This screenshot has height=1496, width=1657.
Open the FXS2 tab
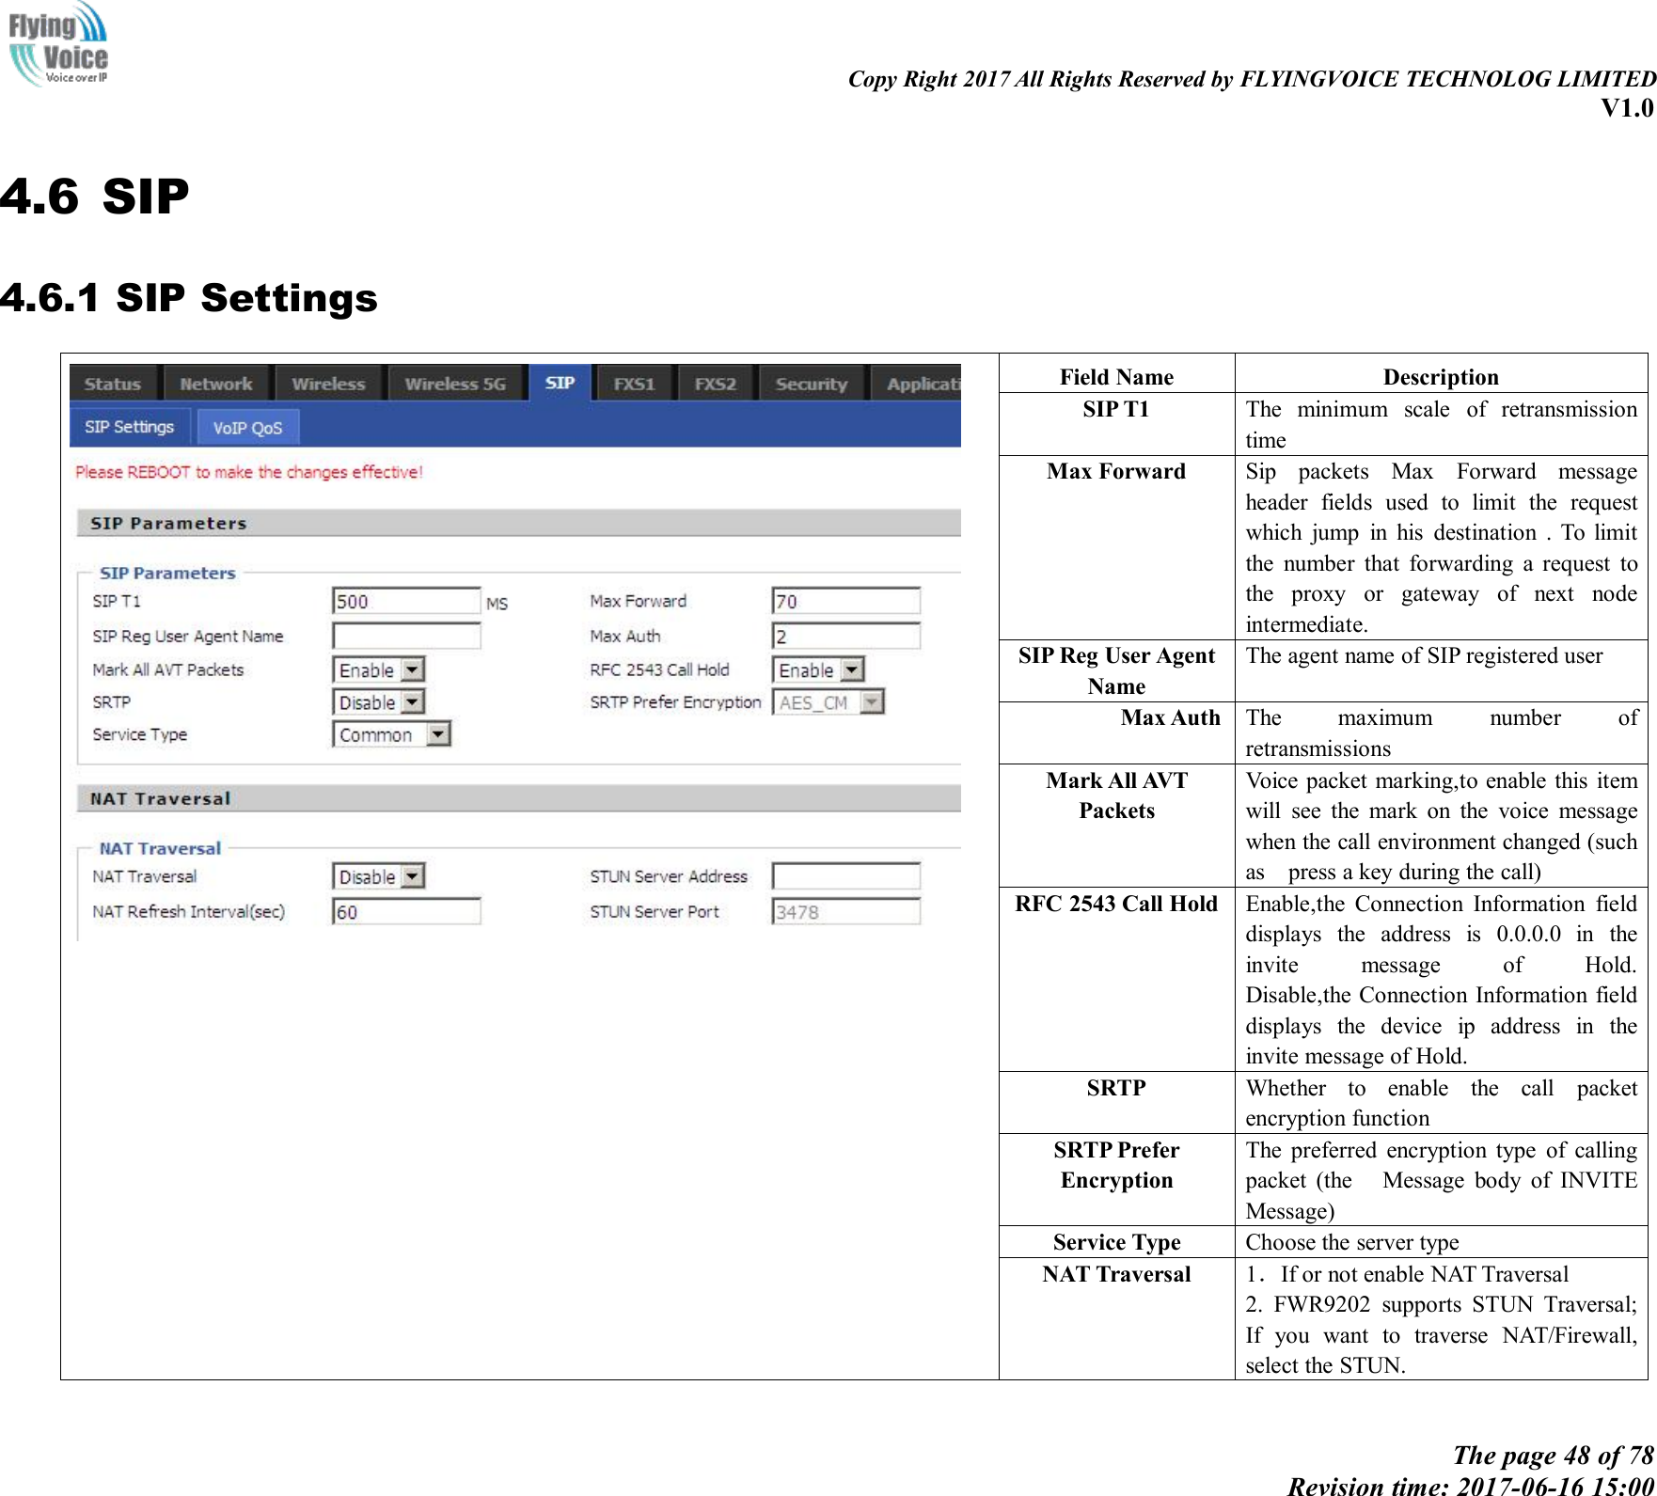tap(716, 383)
